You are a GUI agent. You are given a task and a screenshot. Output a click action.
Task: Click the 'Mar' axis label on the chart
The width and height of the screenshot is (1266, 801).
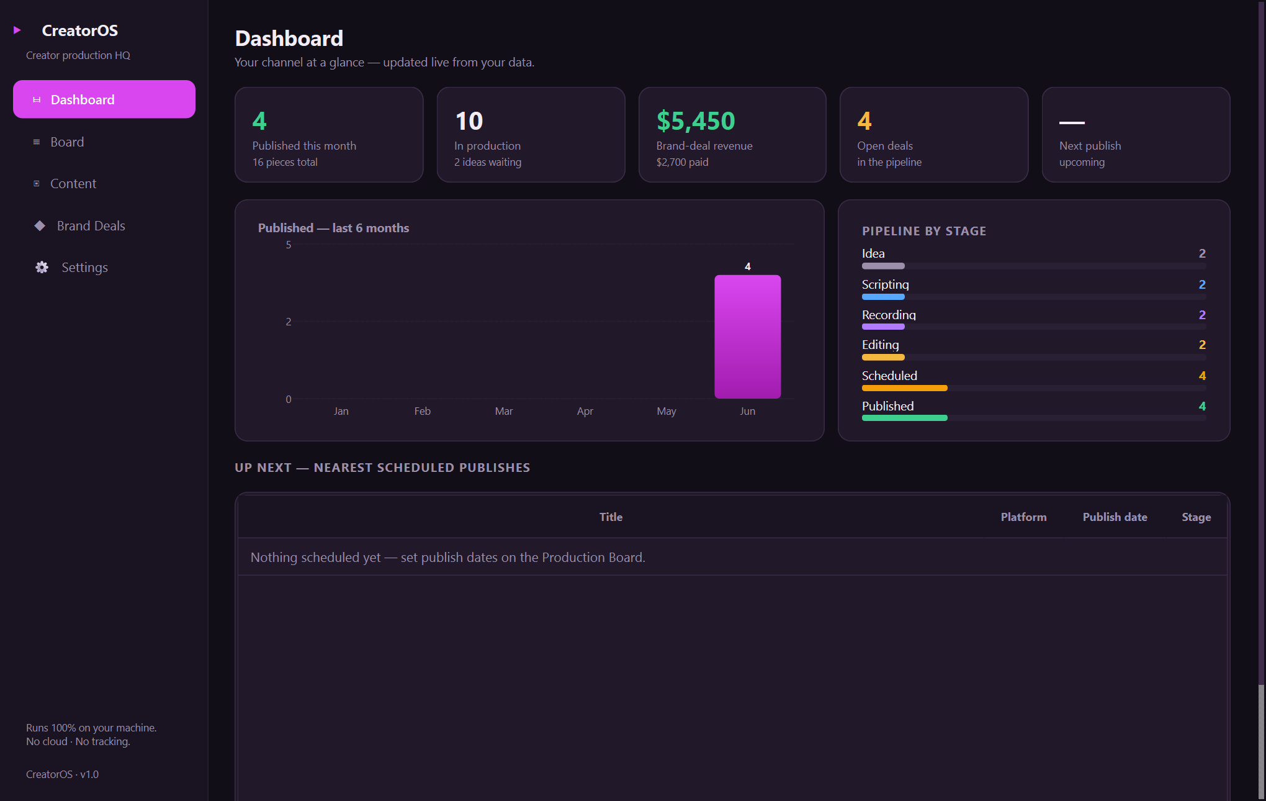504,411
